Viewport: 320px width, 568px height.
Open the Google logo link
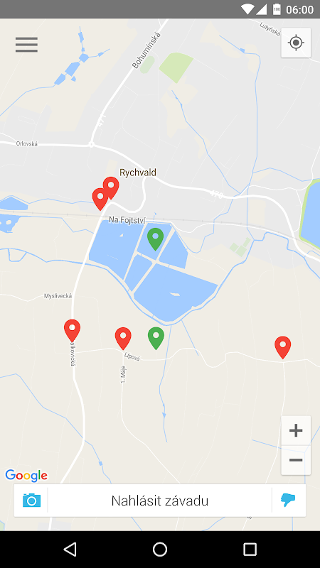[26, 476]
